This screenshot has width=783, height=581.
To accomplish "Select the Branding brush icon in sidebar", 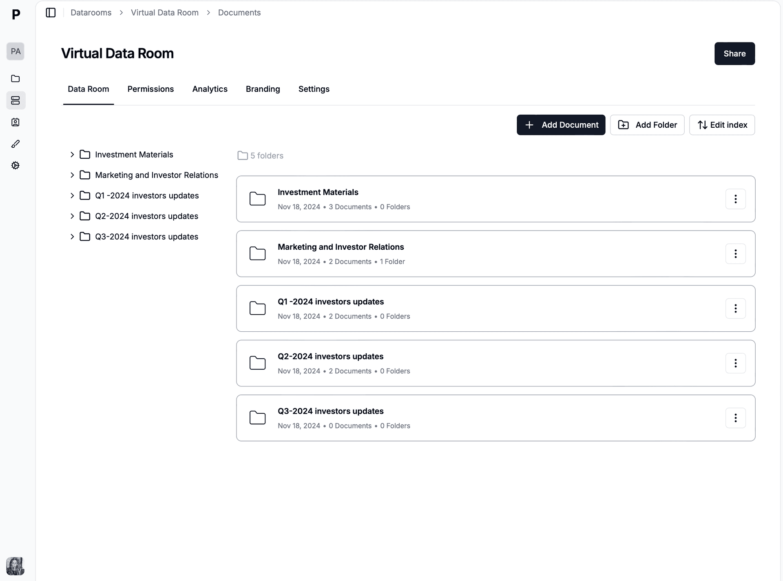I will (x=15, y=144).
